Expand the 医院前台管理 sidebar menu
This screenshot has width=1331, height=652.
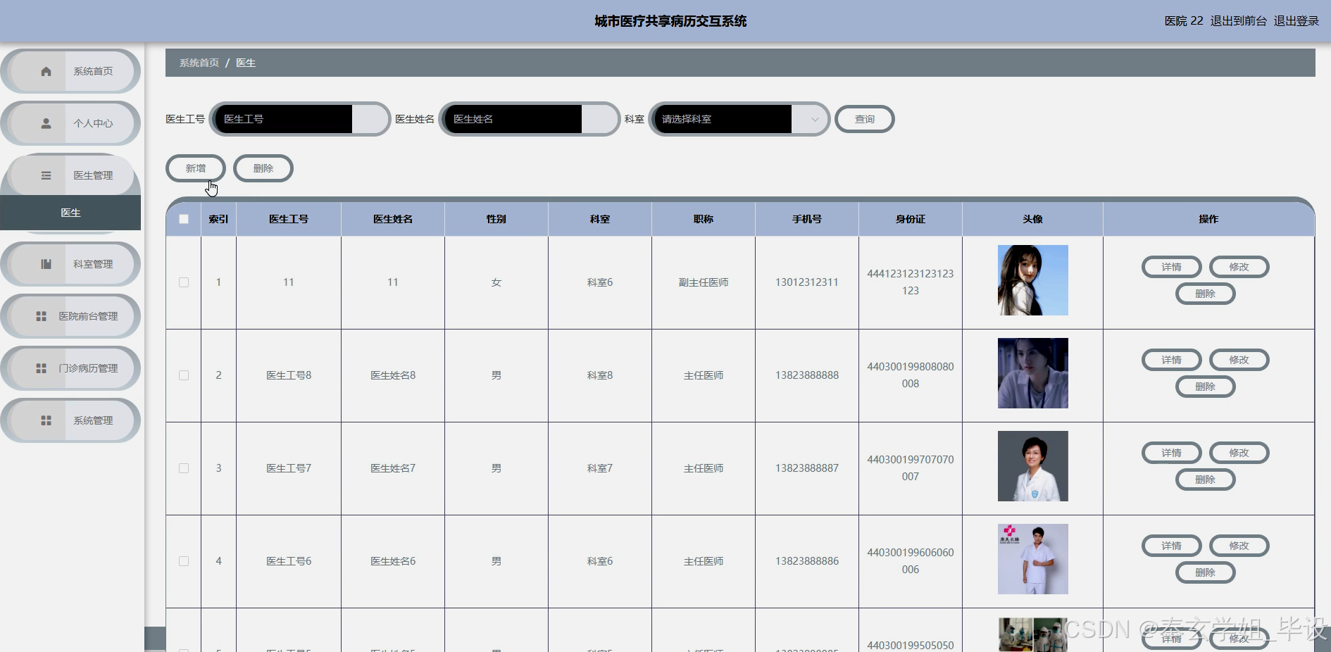click(70, 316)
